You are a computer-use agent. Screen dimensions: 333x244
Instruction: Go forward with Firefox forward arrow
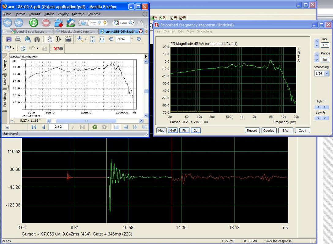[19, 23]
